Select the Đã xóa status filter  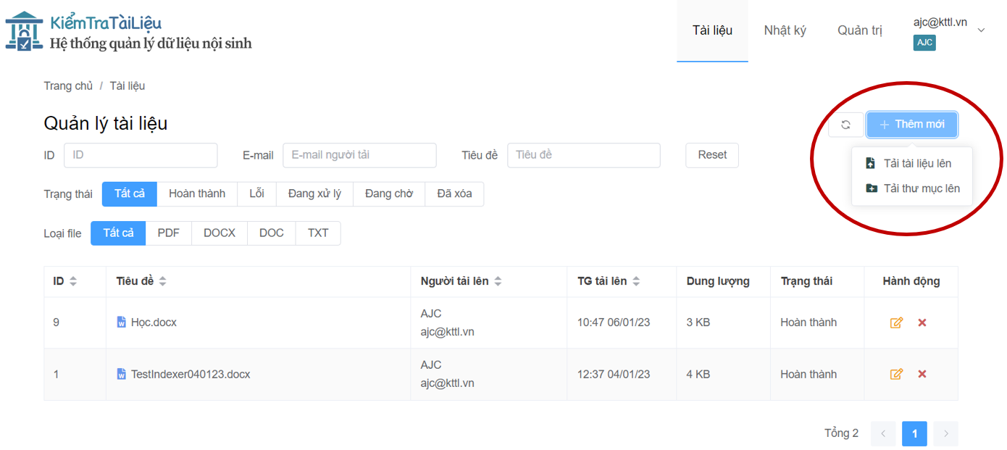[454, 193]
